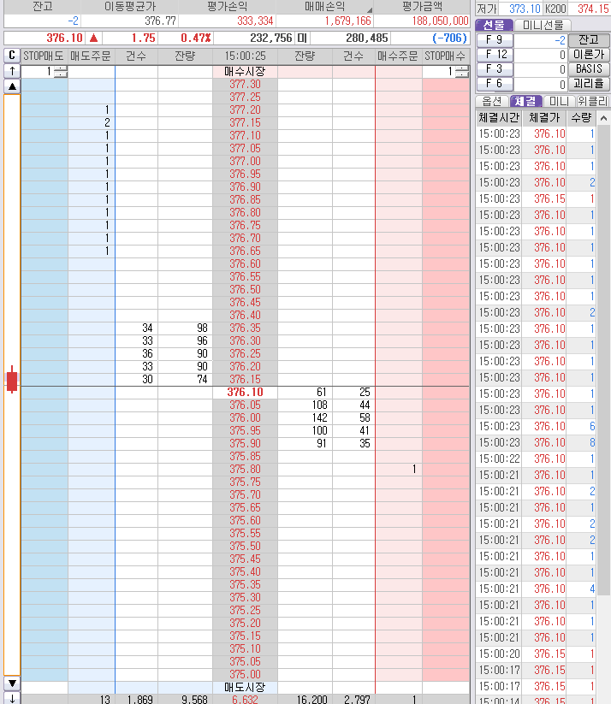Viewport: 611px width, 704px height.
Task: Click the K200 value 374.15
Action: pos(593,9)
